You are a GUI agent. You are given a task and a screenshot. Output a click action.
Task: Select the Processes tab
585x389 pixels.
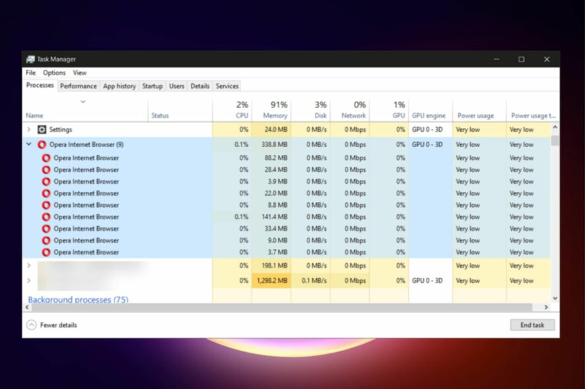pos(40,85)
